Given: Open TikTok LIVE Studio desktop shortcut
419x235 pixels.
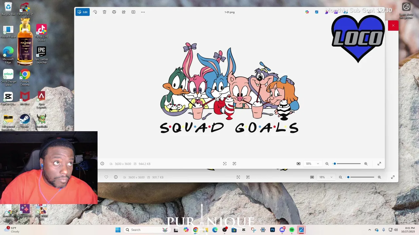Looking at the screenshot, I should tap(41, 33).
